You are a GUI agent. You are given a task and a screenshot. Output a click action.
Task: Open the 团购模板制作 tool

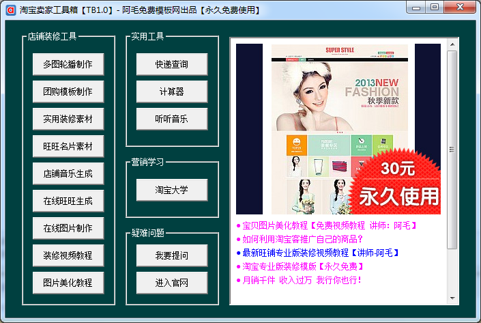click(68, 92)
